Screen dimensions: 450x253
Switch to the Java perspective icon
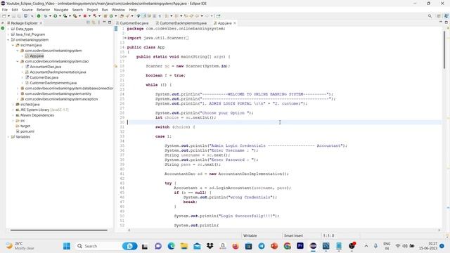[446, 16]
